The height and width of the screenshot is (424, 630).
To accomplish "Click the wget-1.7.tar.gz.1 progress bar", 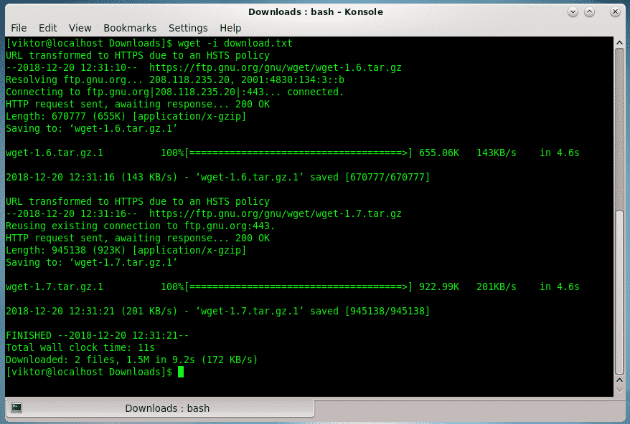I will pyautogui.click(x=298, y=286).
